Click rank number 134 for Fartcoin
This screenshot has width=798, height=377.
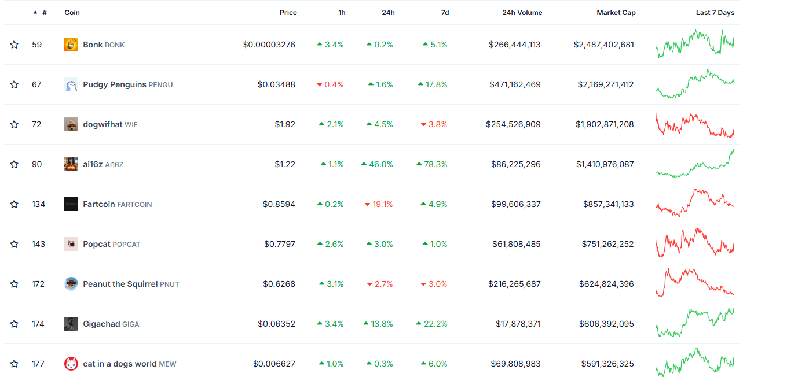point(38,204)
